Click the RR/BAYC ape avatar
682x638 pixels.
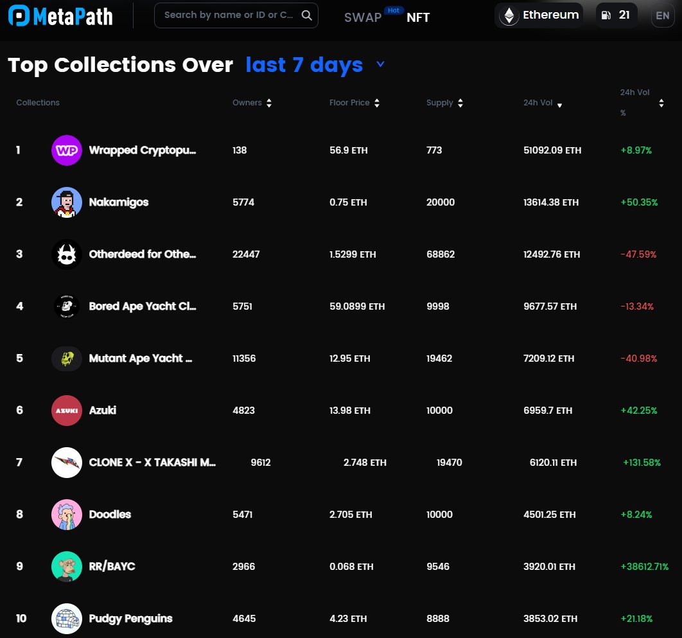pyautogui.click(x=67, y=567)
